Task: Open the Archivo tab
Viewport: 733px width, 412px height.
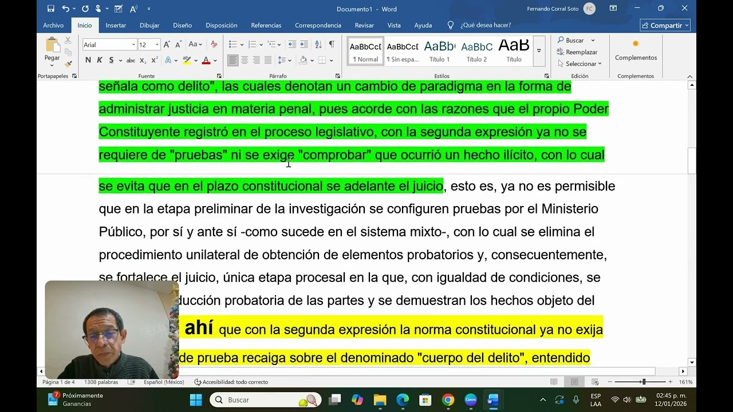Action: tap(53, 25)
